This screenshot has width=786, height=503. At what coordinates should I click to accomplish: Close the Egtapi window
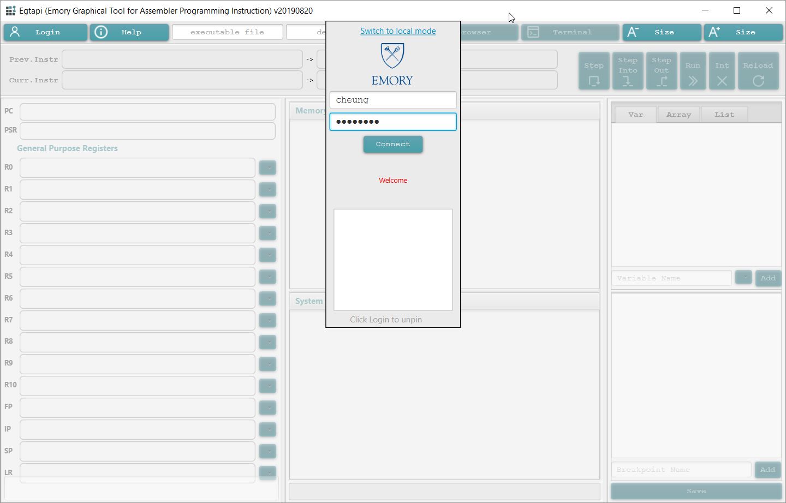(x=769, y=10)
